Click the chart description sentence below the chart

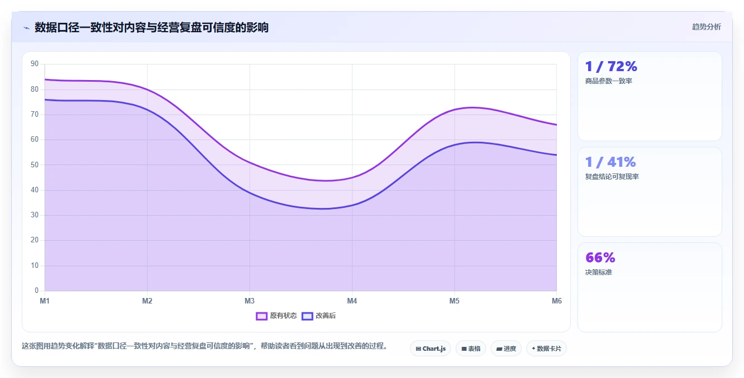(204, 346)
